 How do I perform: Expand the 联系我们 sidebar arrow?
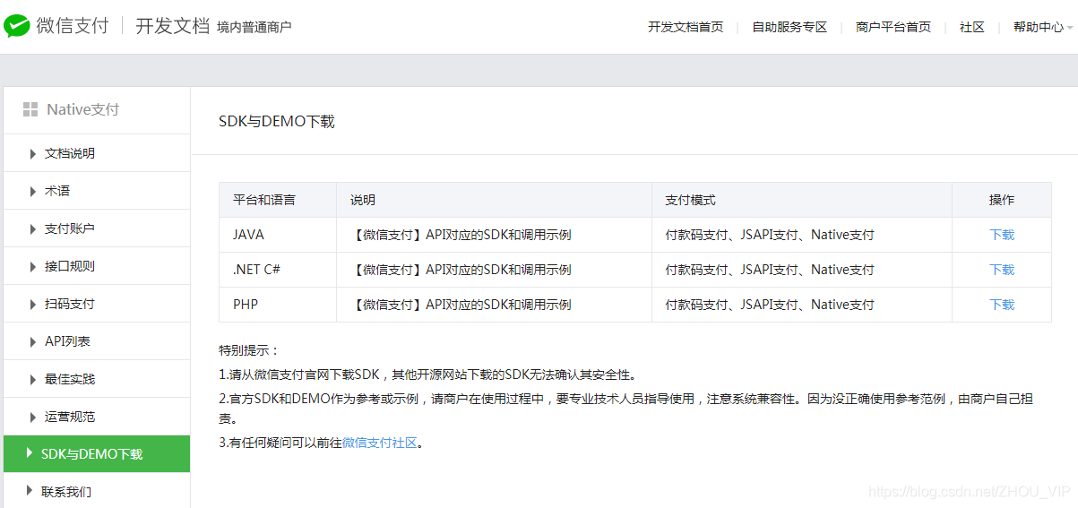[x=30, y=491]
